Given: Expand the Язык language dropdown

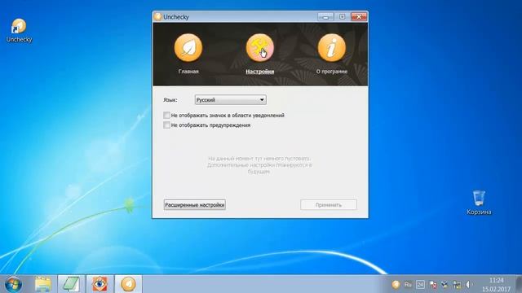Looking at the screenshot, I should [230, 99].
